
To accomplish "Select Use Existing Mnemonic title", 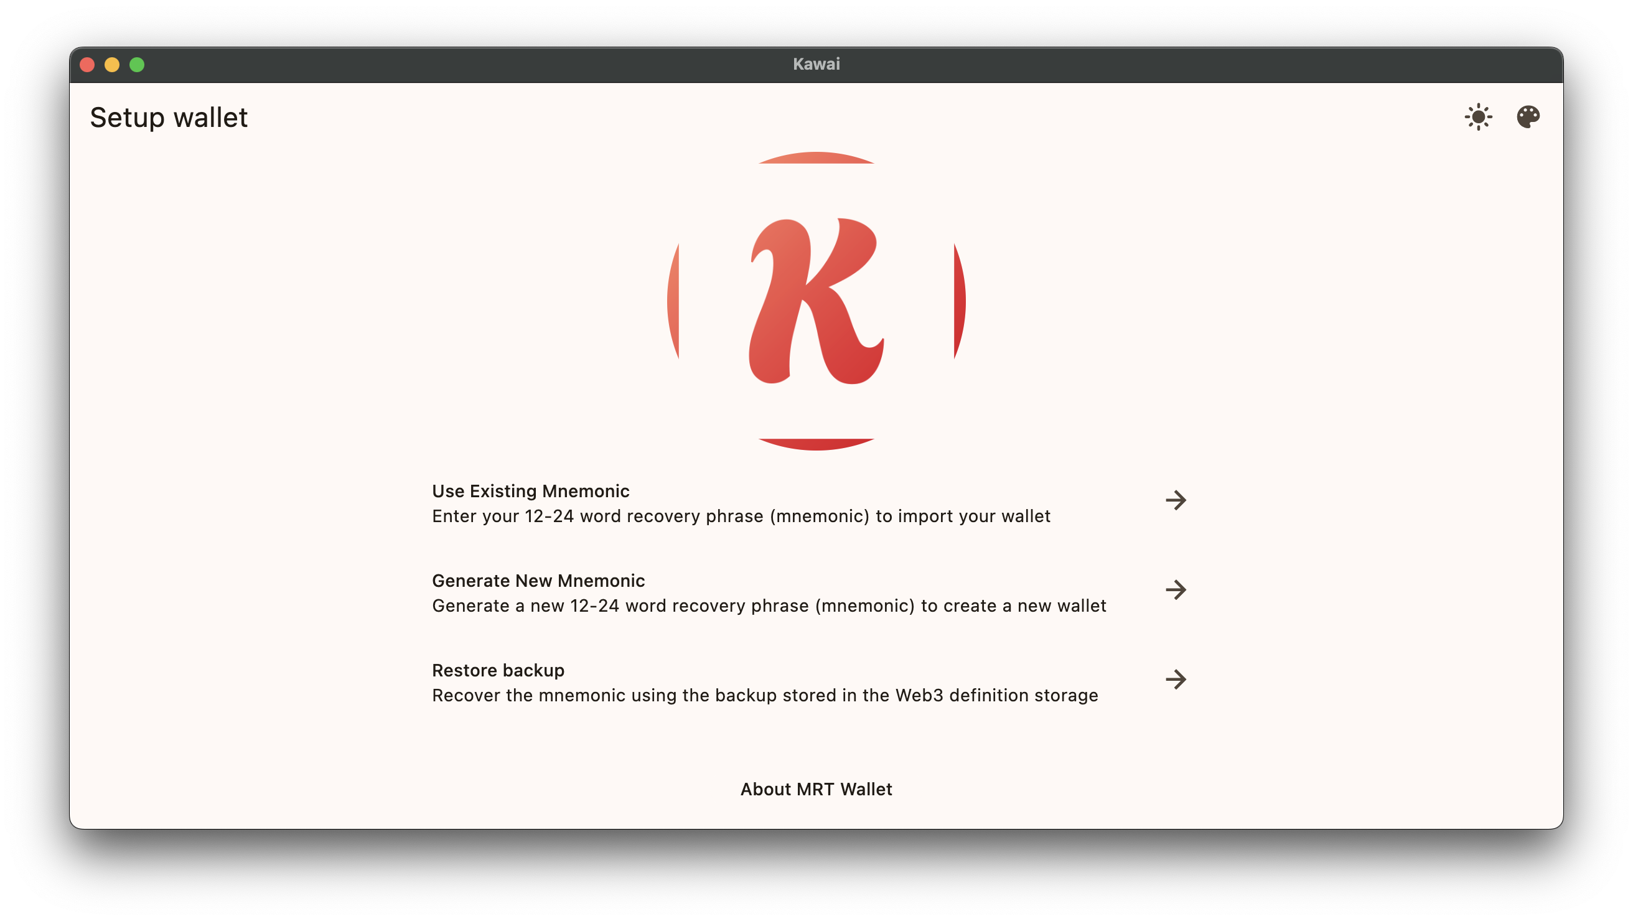I will 531,491.
